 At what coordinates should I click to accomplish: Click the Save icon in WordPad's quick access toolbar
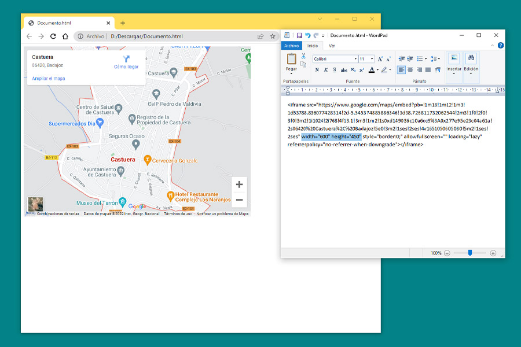[299, 35]
